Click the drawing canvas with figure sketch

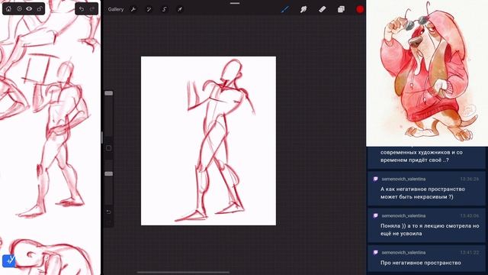[x=208, y=141]
